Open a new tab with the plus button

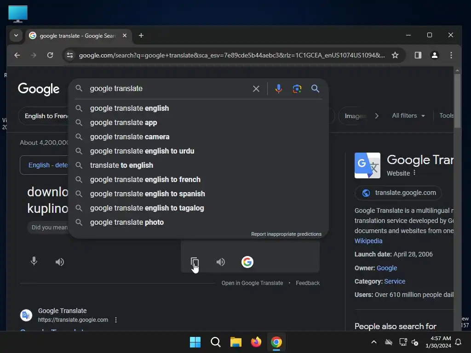point(141,35)
